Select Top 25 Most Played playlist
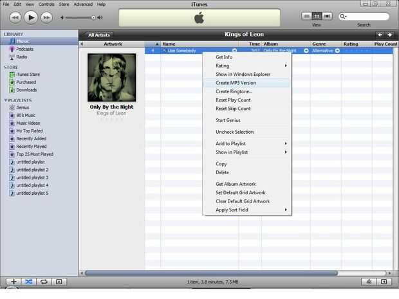Image resolution: width=399 pixels, height=299 pixels. (x=35, y=154)
